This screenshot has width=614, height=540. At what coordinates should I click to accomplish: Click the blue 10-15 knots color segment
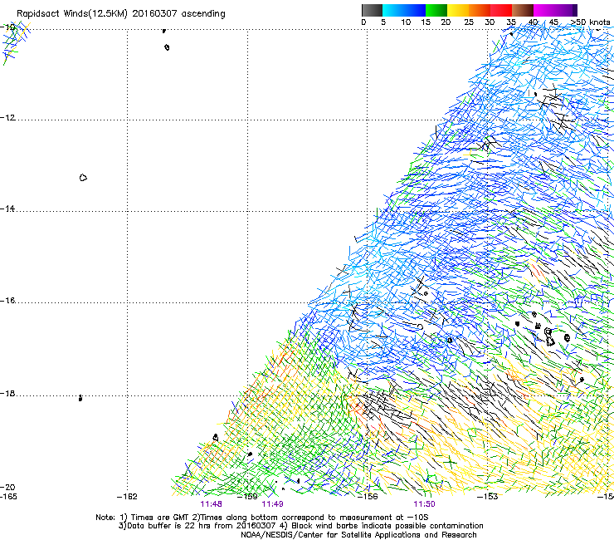pos(414,10)
